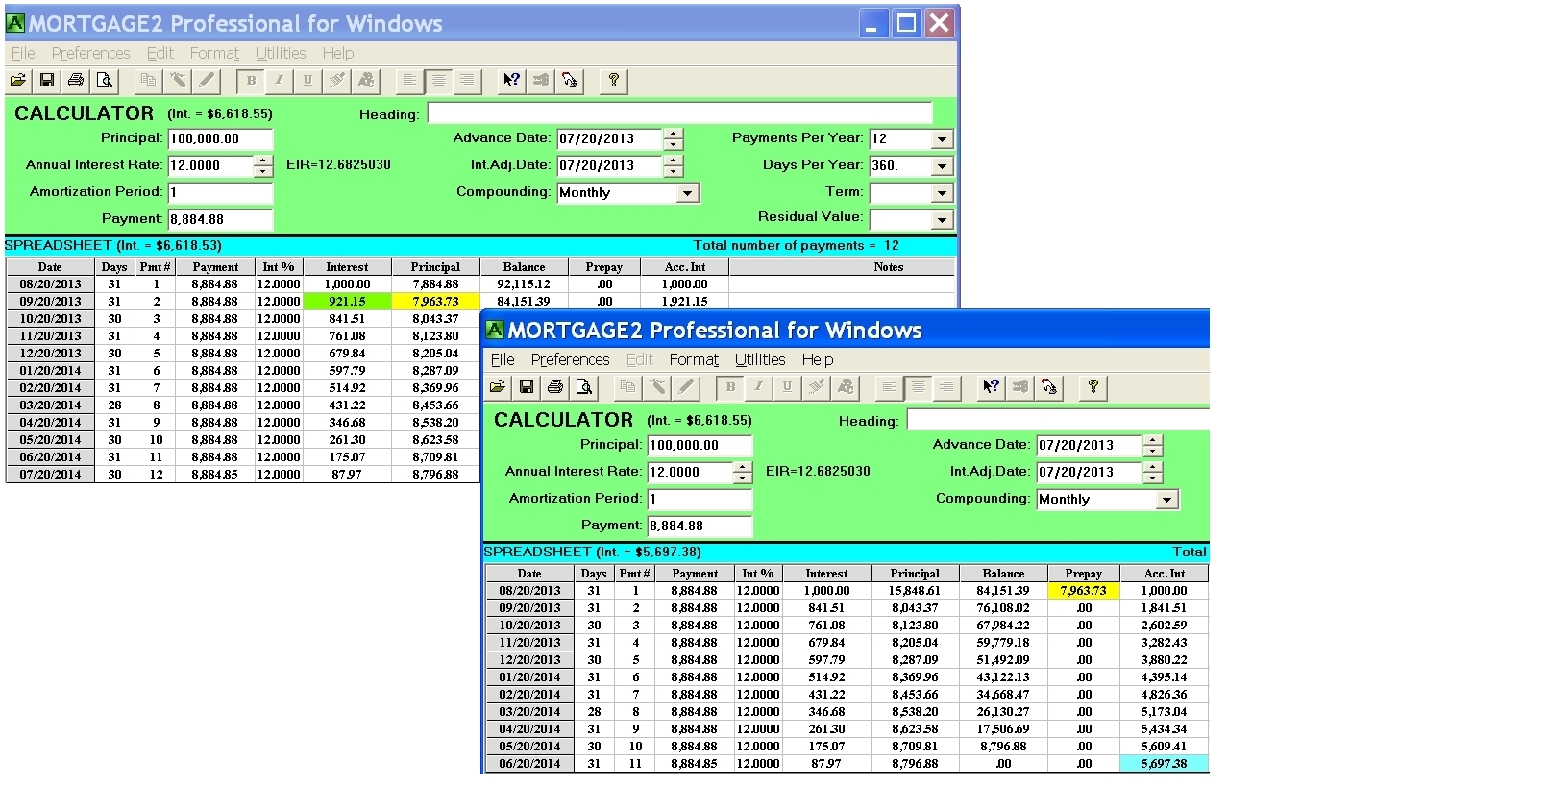Click the open folder icon in the back window
Screen dimensions: 1547x786
pos(18,81)
